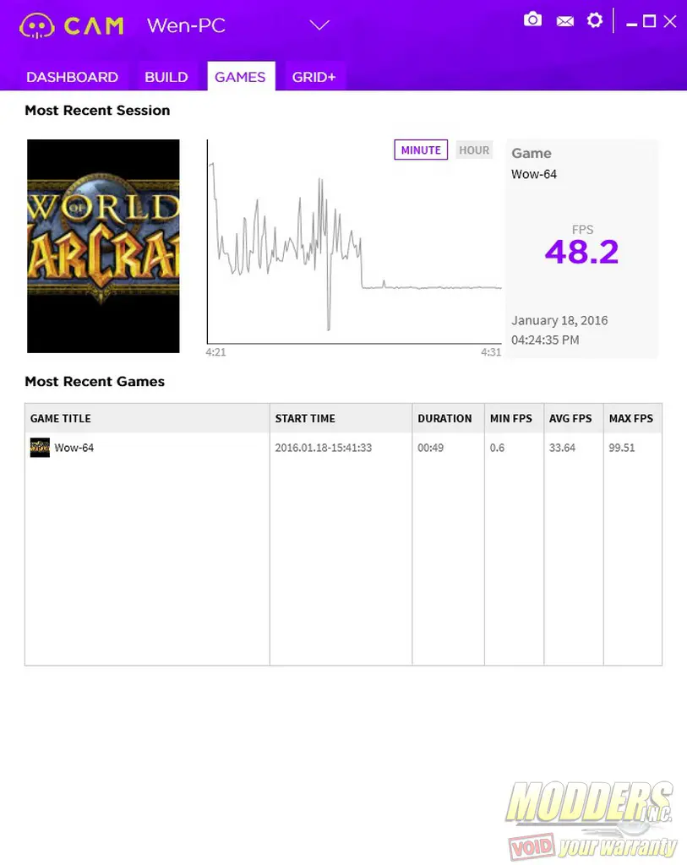Minimize the CAM window
The height and width of the screenshot is (865, 687).
click(x=631, y=23)
